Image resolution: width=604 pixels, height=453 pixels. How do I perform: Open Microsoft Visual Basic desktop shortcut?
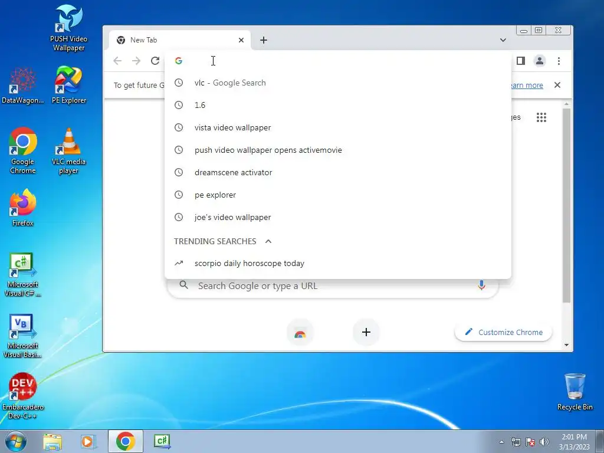coord(23,336)
